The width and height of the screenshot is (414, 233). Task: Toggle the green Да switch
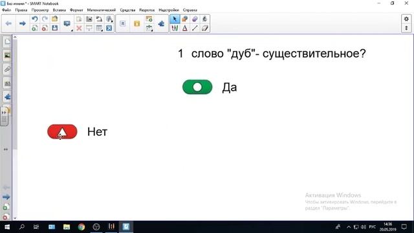click(197, 87)
